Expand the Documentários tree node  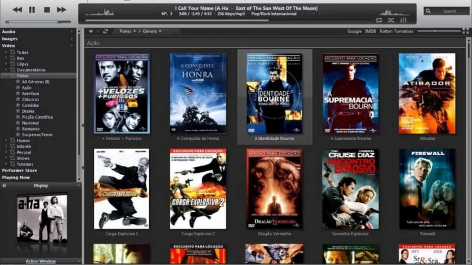point(6,70)
